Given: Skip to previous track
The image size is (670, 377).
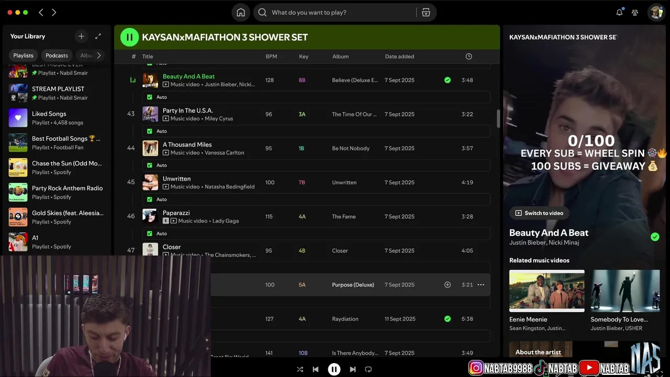Looking at the screenshot, I should (x=316, y=369).
